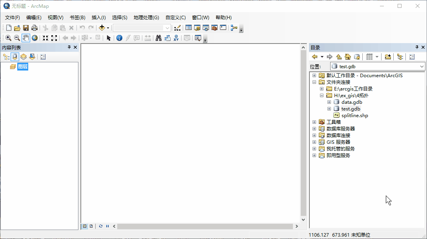Select splitline.shp in the catalog tree
This screenshot has width=427, height=239.
(354, 116)
